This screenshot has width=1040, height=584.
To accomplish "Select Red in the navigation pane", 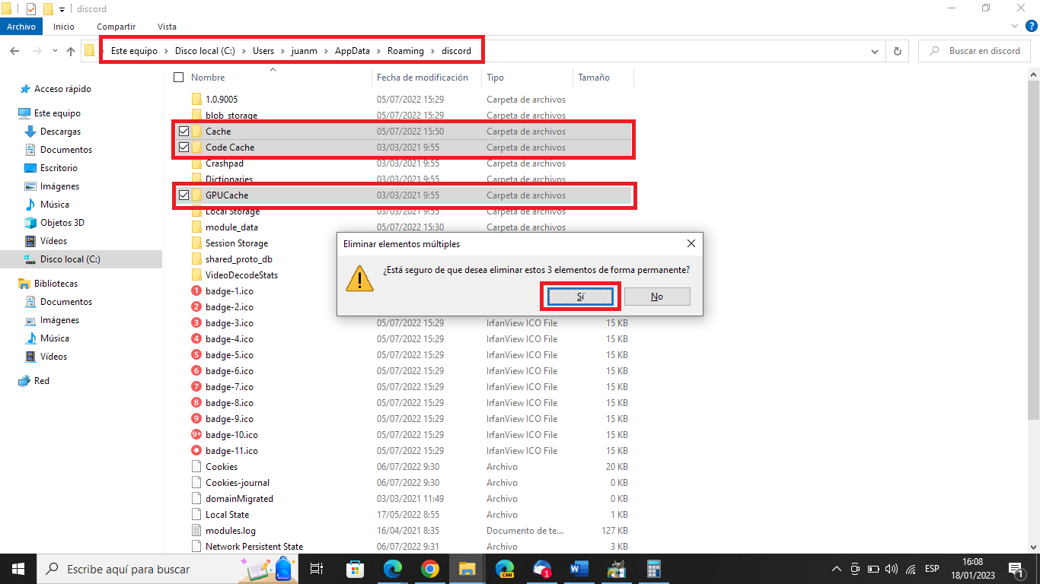I will (42, 381).
